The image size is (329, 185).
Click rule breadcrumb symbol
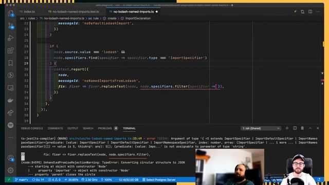point(94,18)
